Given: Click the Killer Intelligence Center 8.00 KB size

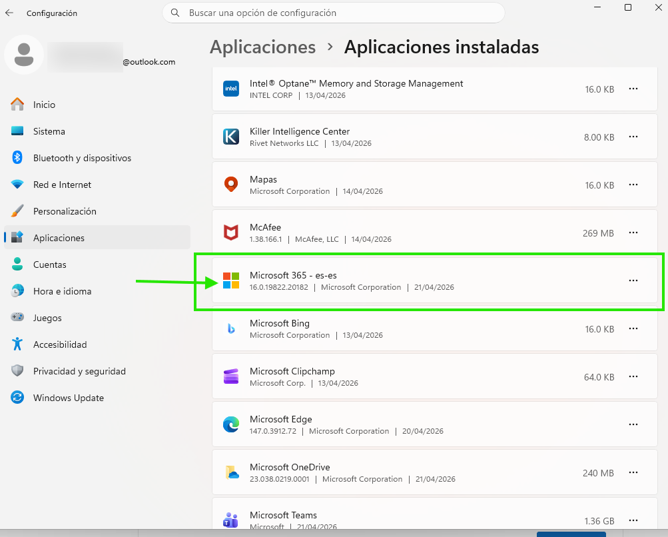Looking at the screenshot, I should point(599,137).
